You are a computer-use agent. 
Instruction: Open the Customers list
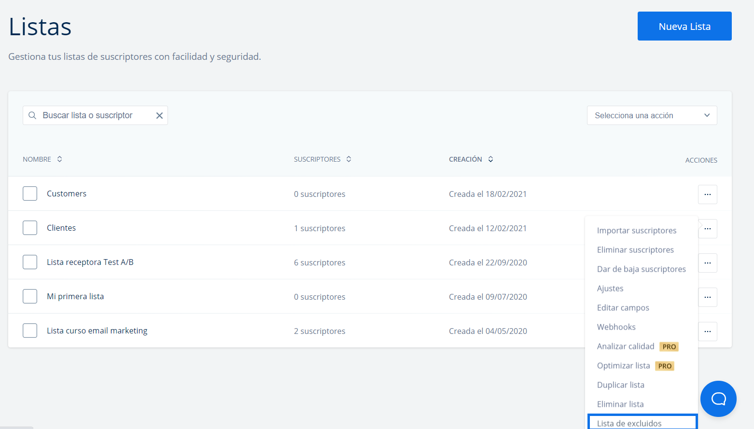coord(67,194)
